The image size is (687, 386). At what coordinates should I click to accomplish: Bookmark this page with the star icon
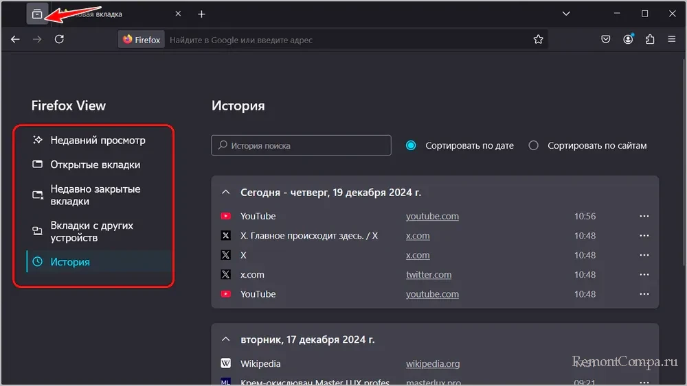coord(539,40)
